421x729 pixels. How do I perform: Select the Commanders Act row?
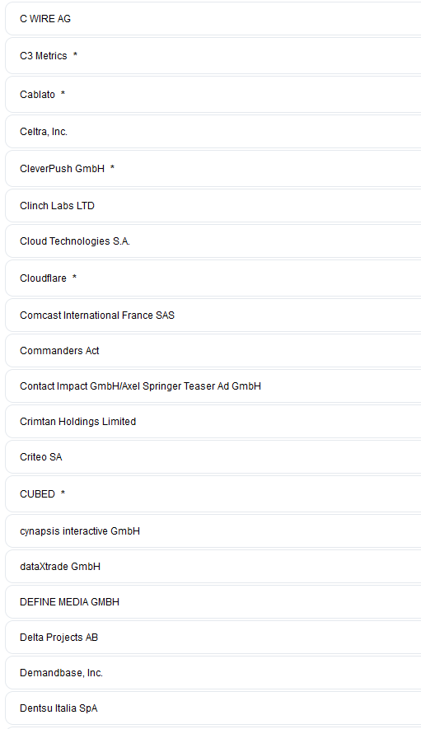click(213, 351)
